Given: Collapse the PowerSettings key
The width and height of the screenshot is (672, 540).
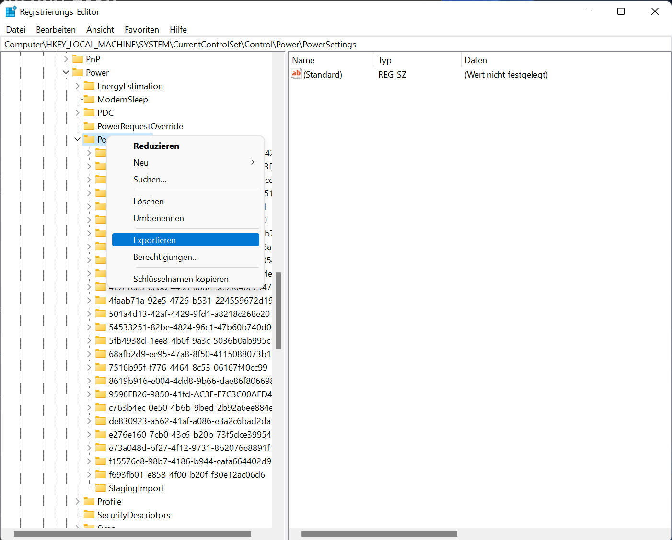Looking at the screenshot, I should 78,139.
